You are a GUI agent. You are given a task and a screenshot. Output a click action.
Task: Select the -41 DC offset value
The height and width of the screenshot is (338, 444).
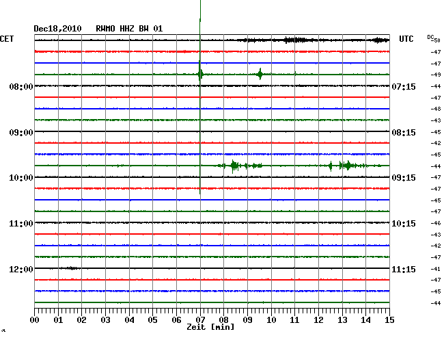pyautogui.click(x=436, y=269)
